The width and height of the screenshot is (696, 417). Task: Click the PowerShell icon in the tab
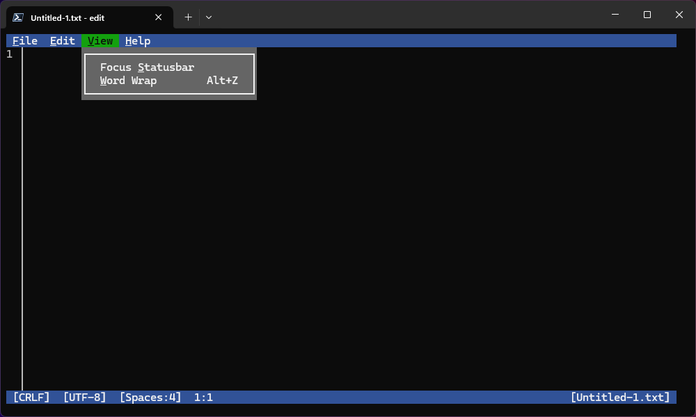coord(18,18)
